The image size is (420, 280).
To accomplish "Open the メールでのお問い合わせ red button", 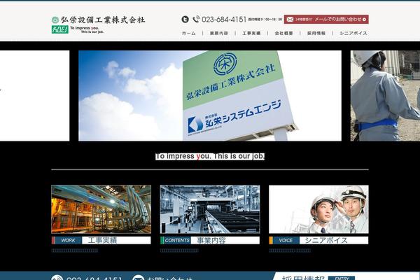I will (x=326, y=20).
